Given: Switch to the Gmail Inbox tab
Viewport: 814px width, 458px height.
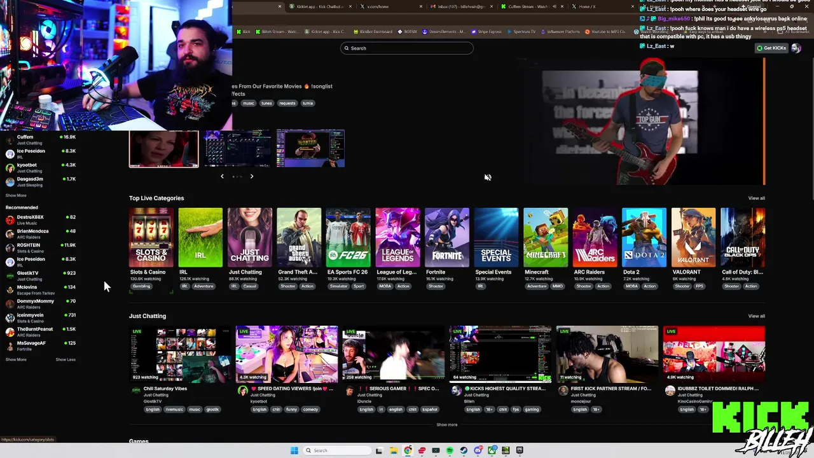Looking at the screenshot, I should tap(462, 6).
